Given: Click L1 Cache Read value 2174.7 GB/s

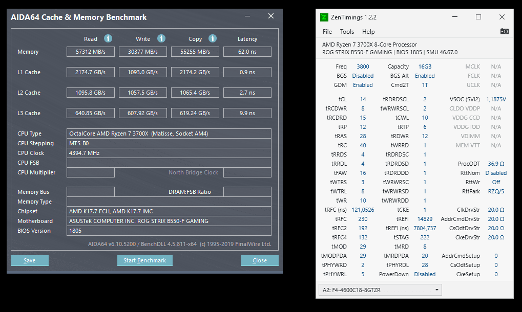Looking at the screenshot, I should 91,72.
